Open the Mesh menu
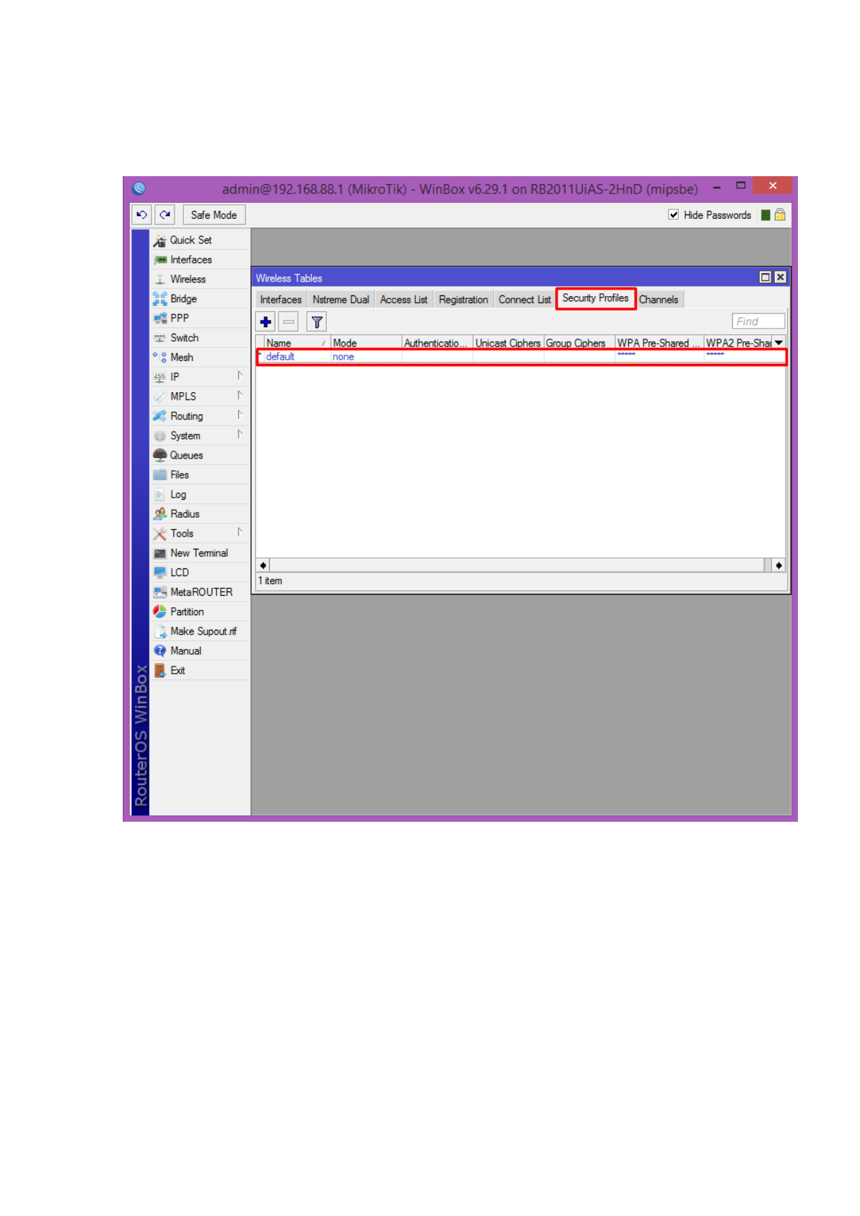Image resolution: width=860 pixels, height=1216 pixels. tap(199, 357)
